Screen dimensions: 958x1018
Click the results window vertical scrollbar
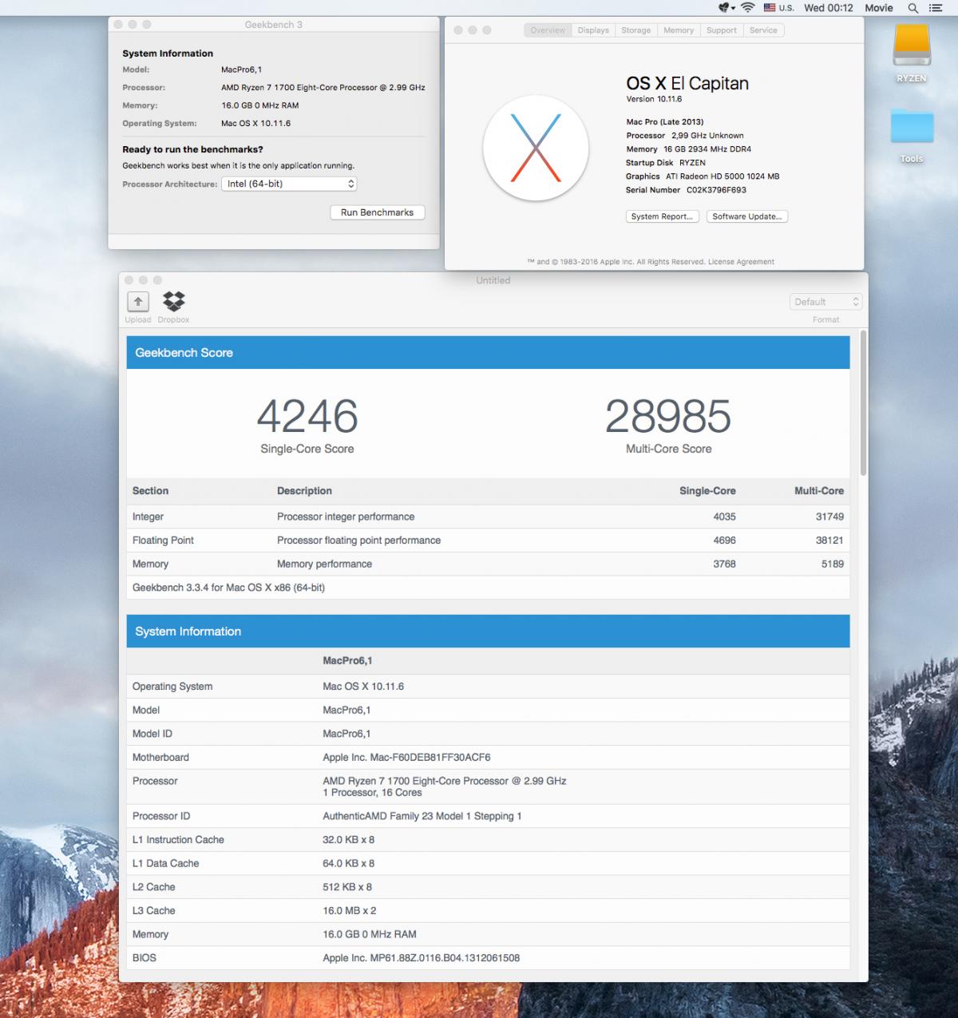pos(863,403)
